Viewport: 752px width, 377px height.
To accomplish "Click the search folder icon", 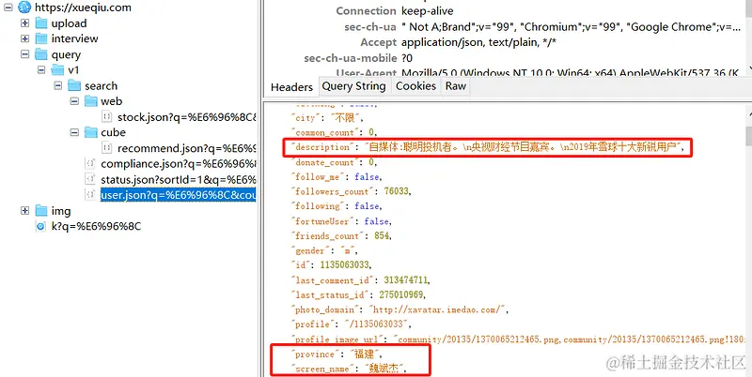I will [x=74, y=85].
